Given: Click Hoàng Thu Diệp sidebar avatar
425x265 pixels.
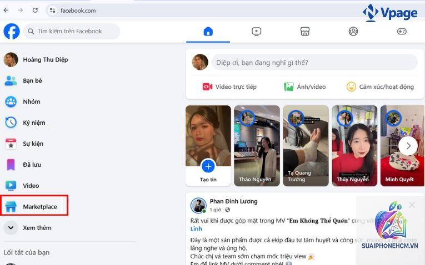Looking at the screenshot, I should pyautogui.click(x=11, y=59).
